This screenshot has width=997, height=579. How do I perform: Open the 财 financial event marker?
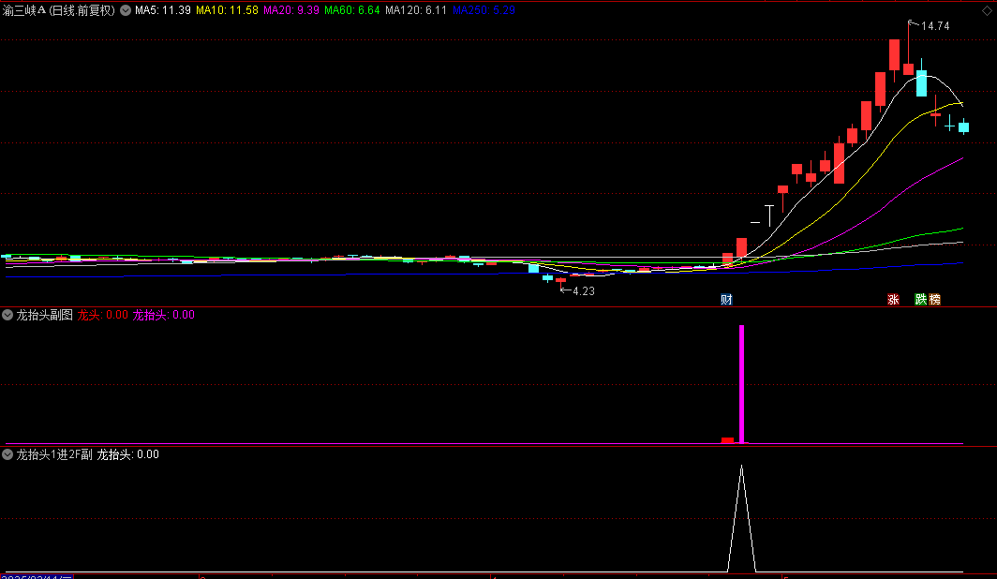click(x=726, y=300)
